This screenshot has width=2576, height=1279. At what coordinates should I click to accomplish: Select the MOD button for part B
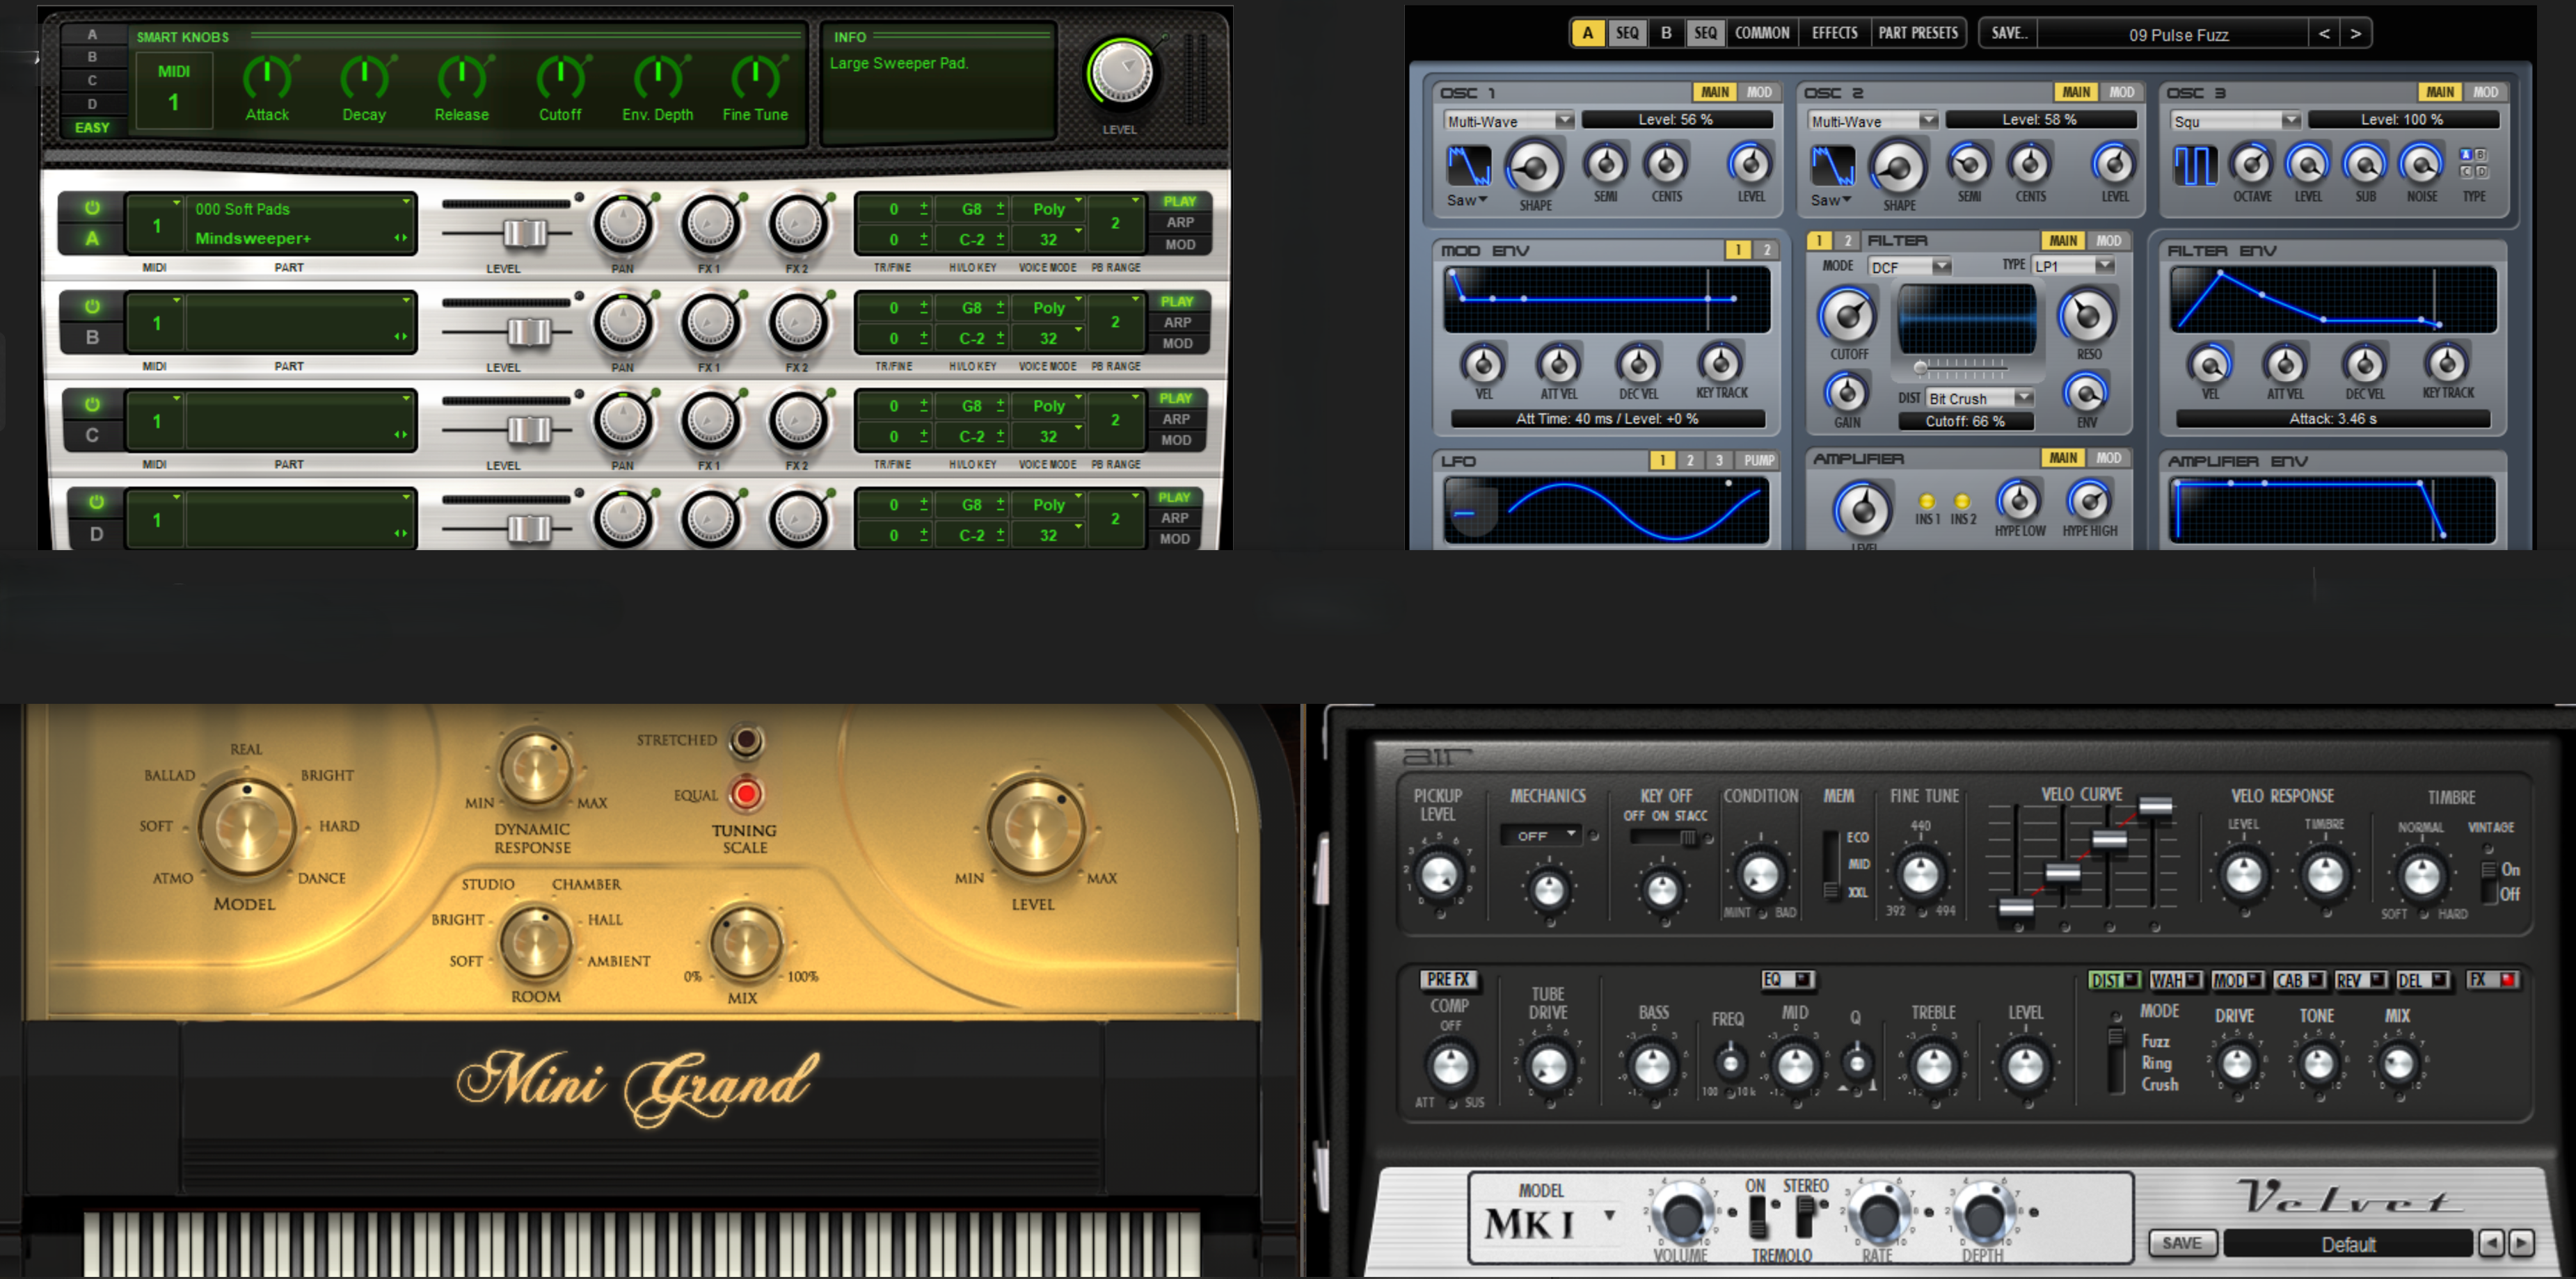click(x=1178, y=344)
